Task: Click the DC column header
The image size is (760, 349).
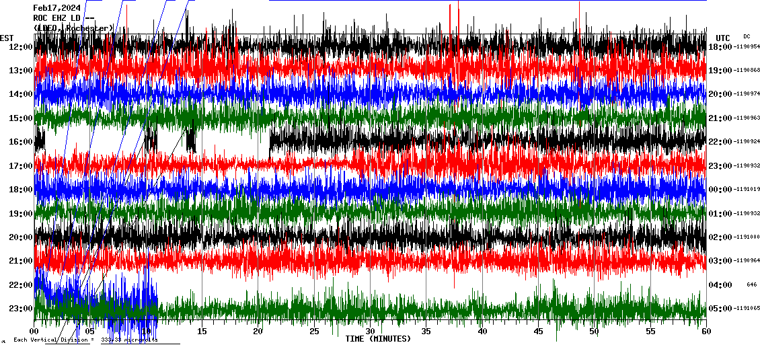Action: 747,36
